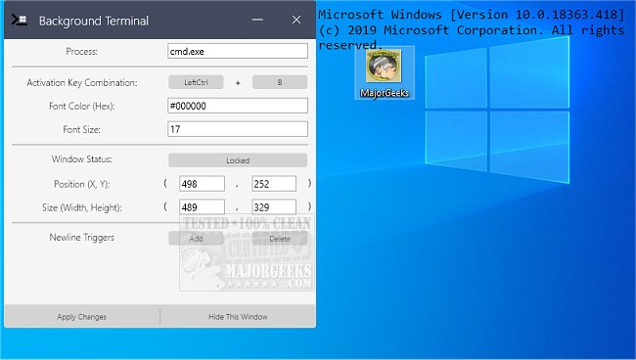Click the Font Size field showing 17
Image resolution: width=636 pixels, height=360 pixels.
coord(238,129)
